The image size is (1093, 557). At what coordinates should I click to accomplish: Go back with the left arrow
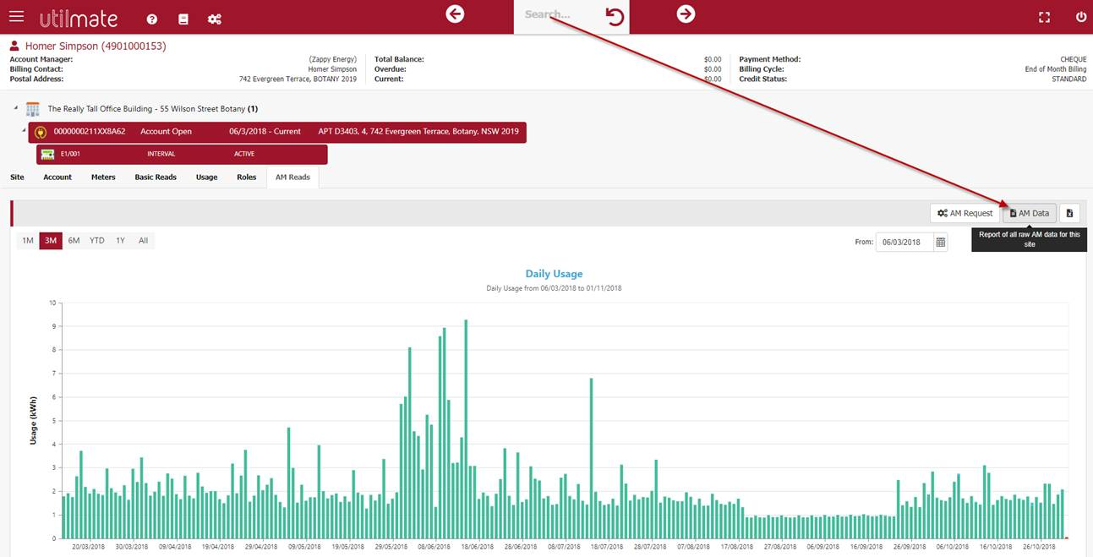[455, 14]
